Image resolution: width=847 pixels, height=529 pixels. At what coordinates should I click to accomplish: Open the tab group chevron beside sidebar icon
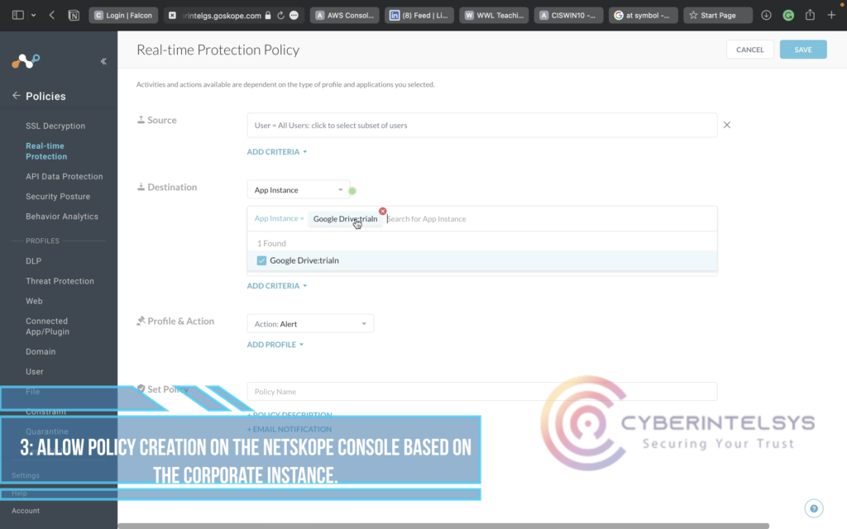pos(33,15)
